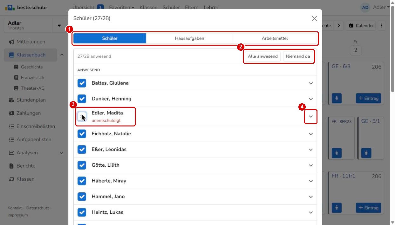Click the book icon beside Klassenbuch
The height and width of the screenshot is (225, 395).
point(11,55)
